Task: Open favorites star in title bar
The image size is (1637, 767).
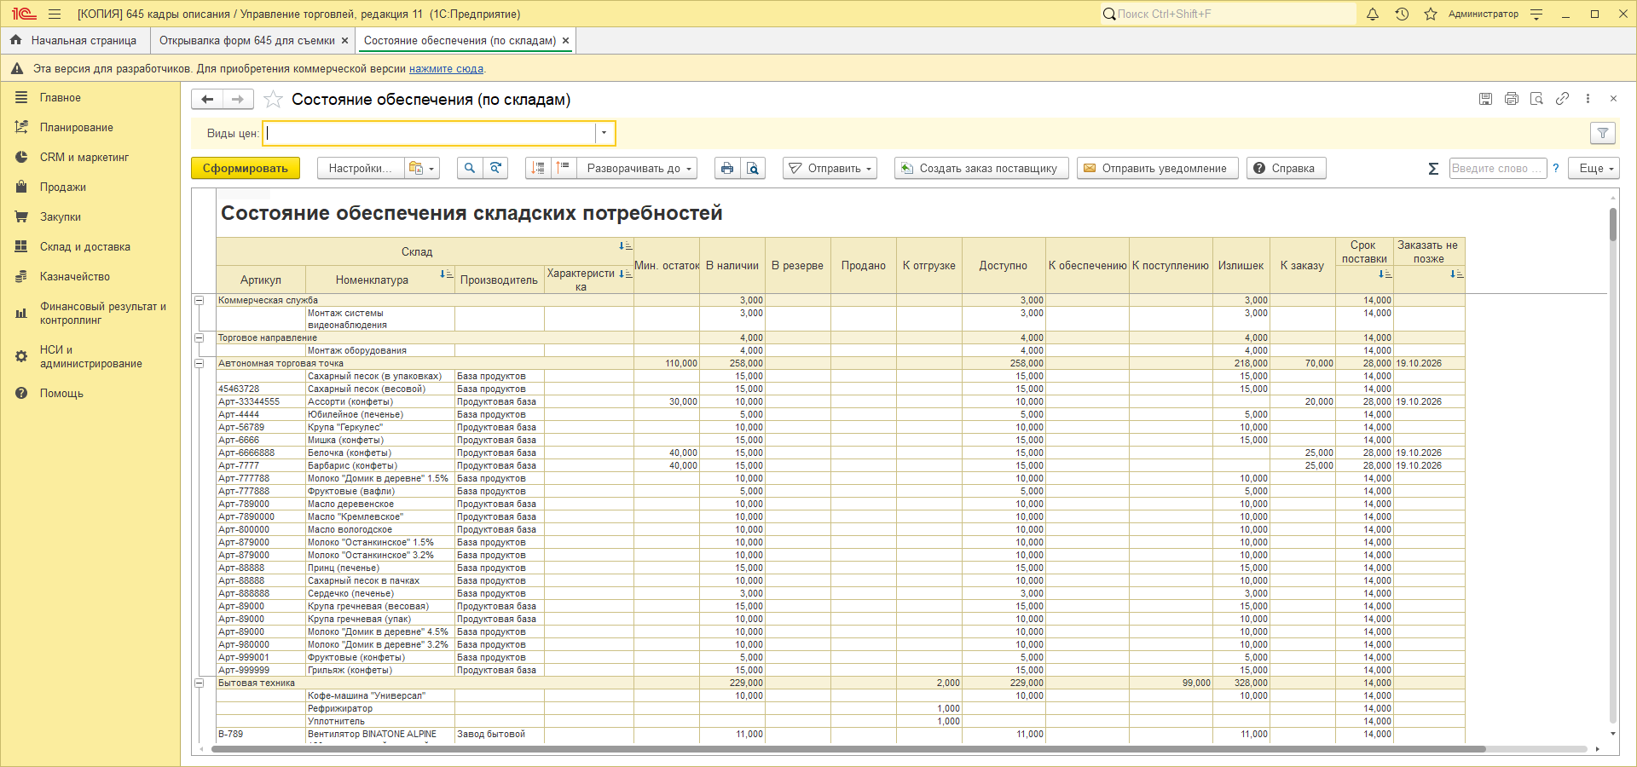Action: pyautogui.click(x=1431, y=14)
